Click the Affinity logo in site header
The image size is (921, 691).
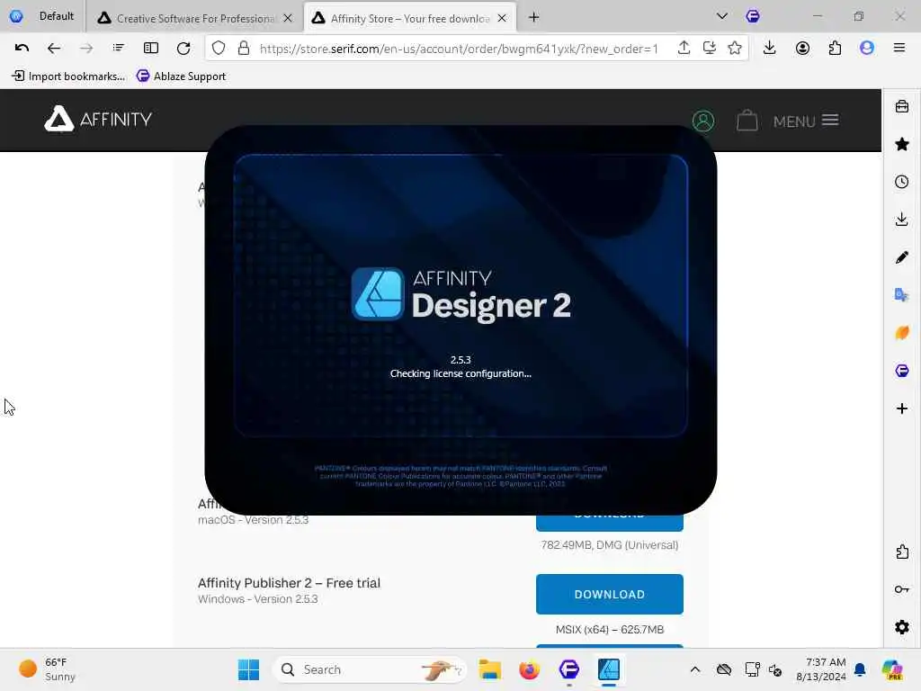98,120
